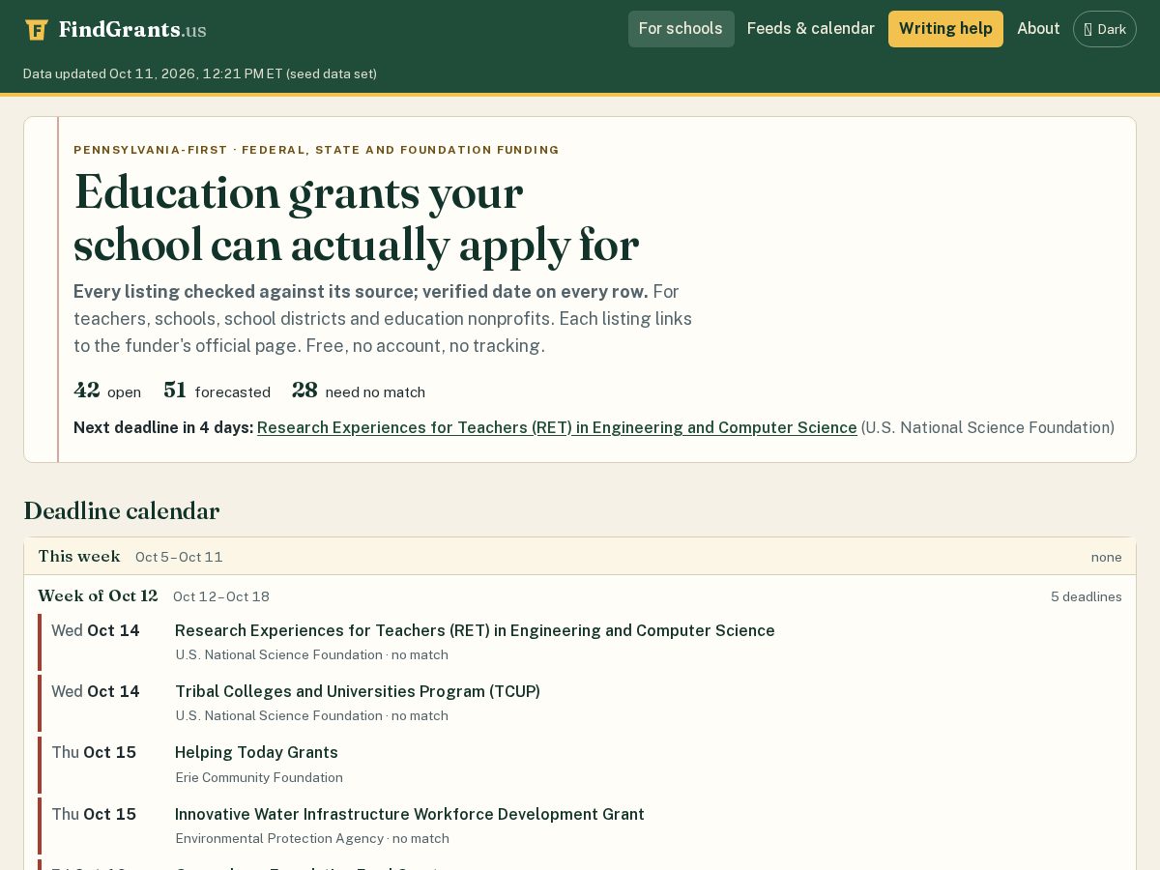This screenshot has width=1160, height=870.
Task: Click the 'Wed Oct 14' date beside TCUP
Action: click(96, 691)
